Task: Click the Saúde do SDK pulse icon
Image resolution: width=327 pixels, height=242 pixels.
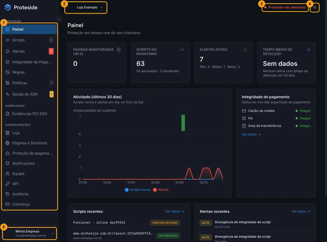Action: (x=8, y=94)
